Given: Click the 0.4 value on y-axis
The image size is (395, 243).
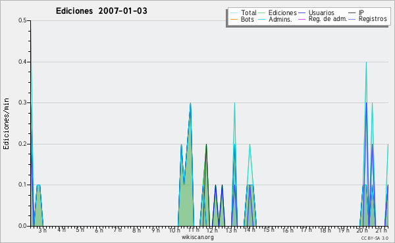Looking at the screenshot, I should (x=22, y=62).
